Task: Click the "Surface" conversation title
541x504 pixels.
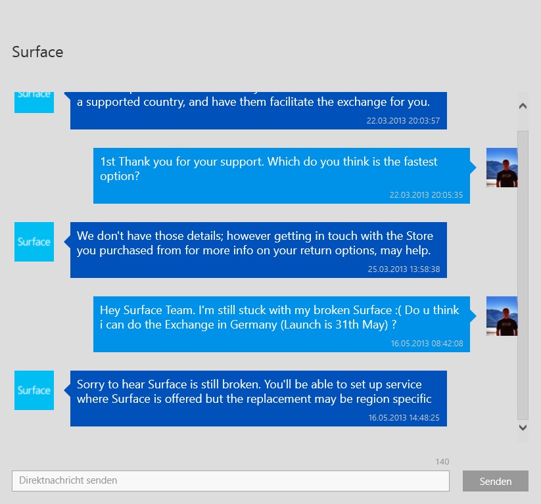Action: 37,52
